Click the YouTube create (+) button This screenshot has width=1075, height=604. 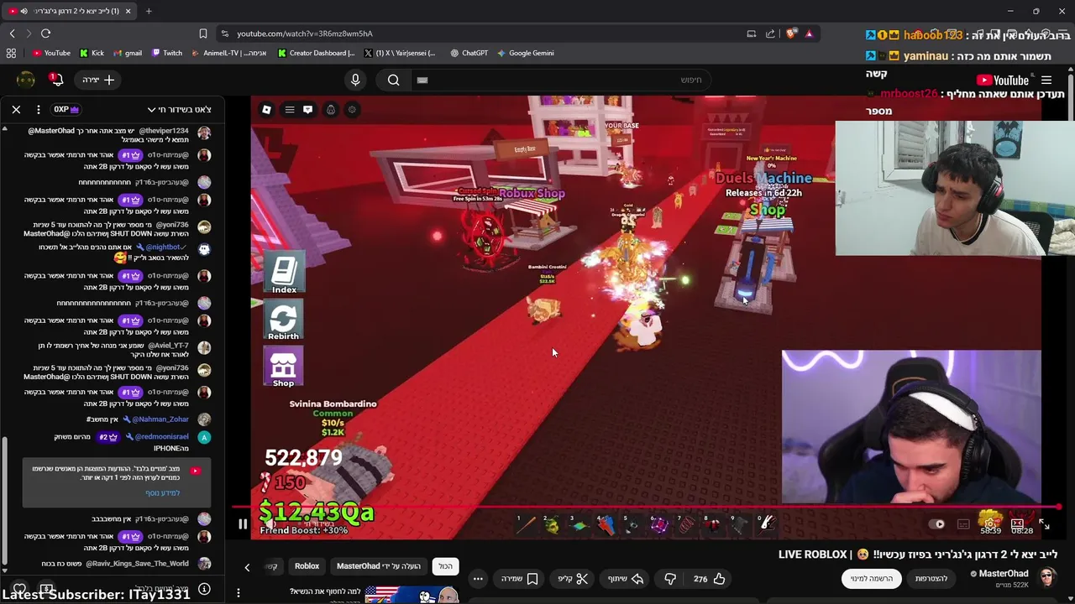tap(98, 80)
